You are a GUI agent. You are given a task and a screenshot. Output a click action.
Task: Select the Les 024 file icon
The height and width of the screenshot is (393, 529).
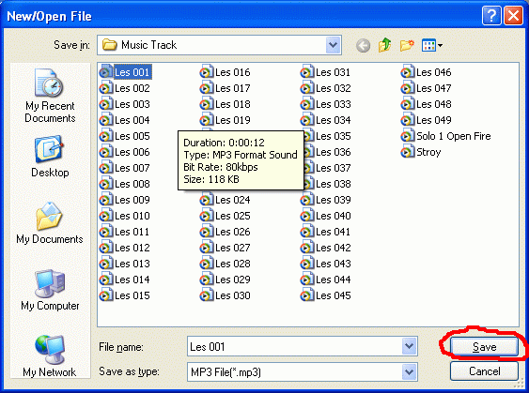click(206, 200)
